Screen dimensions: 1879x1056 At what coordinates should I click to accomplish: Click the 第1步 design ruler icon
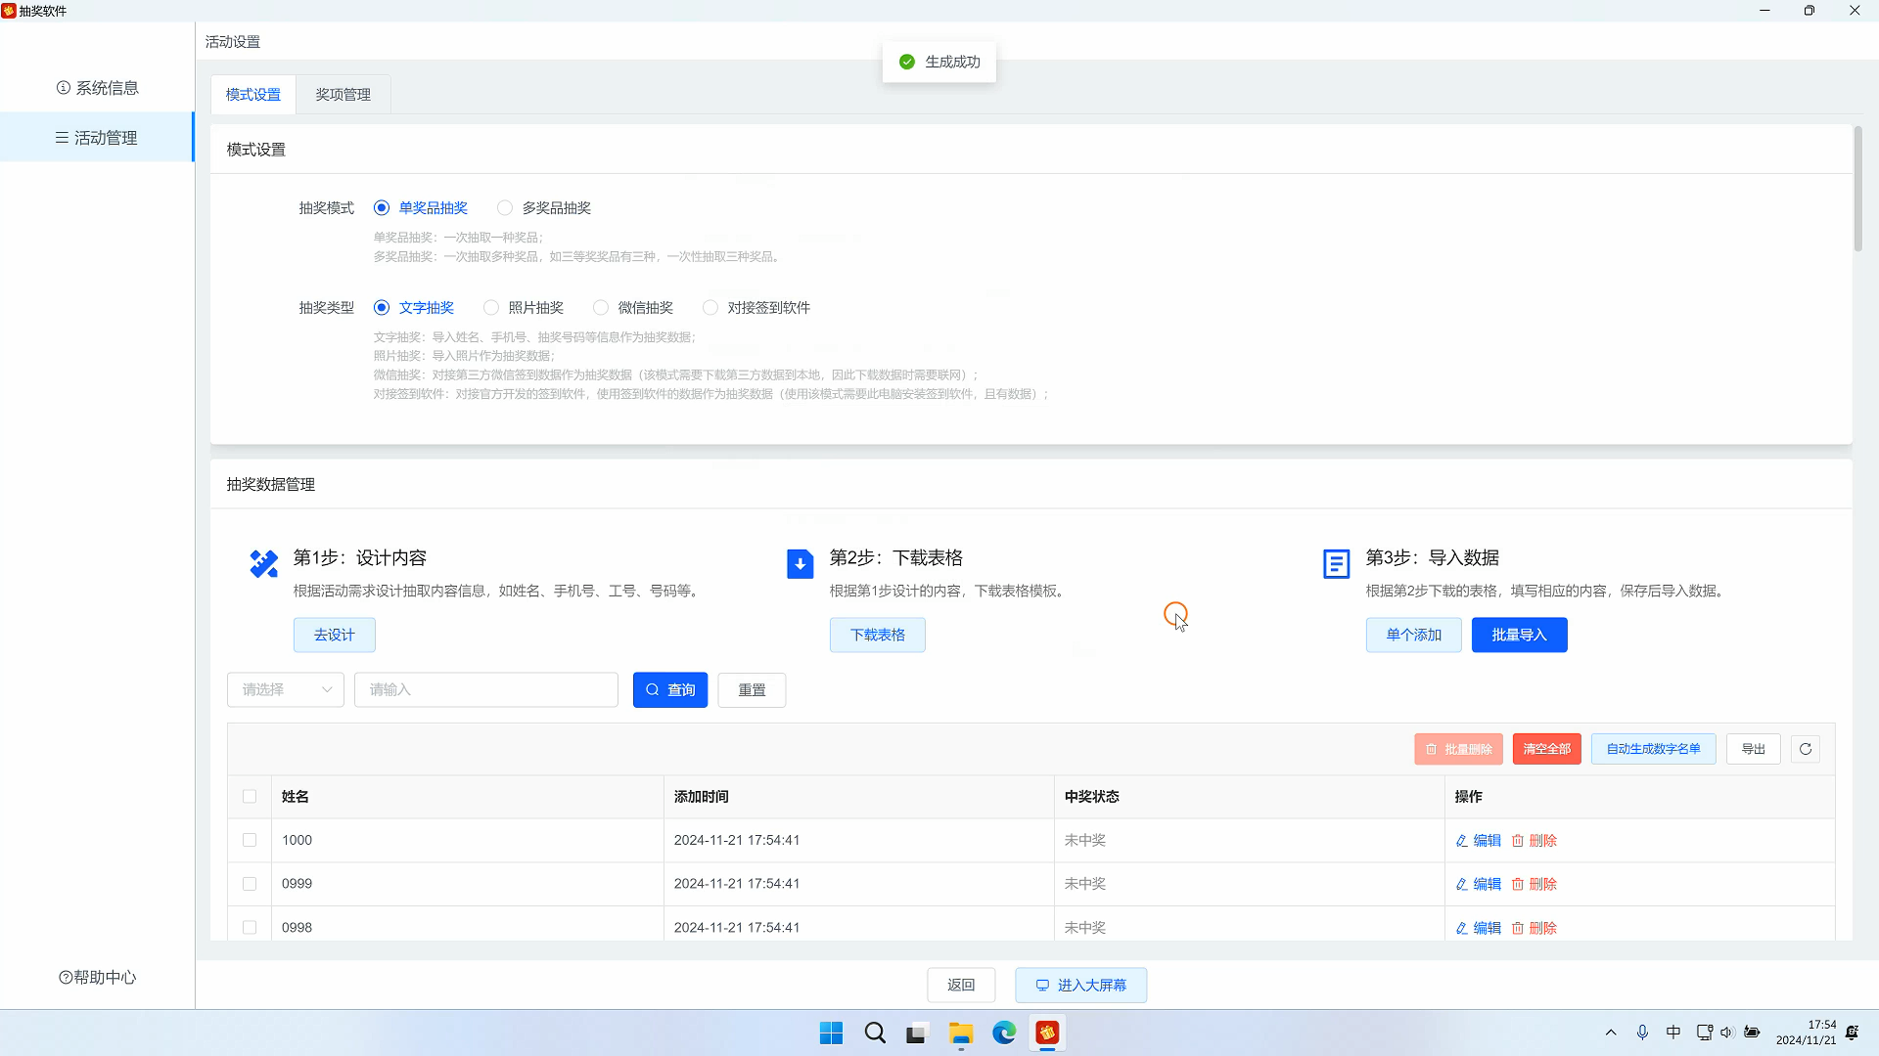click(263, 563)
